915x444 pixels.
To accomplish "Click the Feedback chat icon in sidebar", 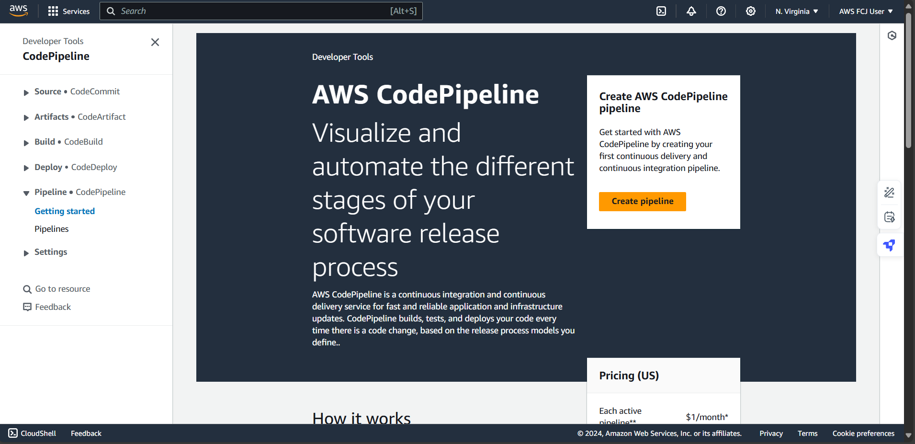I will click(27, 307).
